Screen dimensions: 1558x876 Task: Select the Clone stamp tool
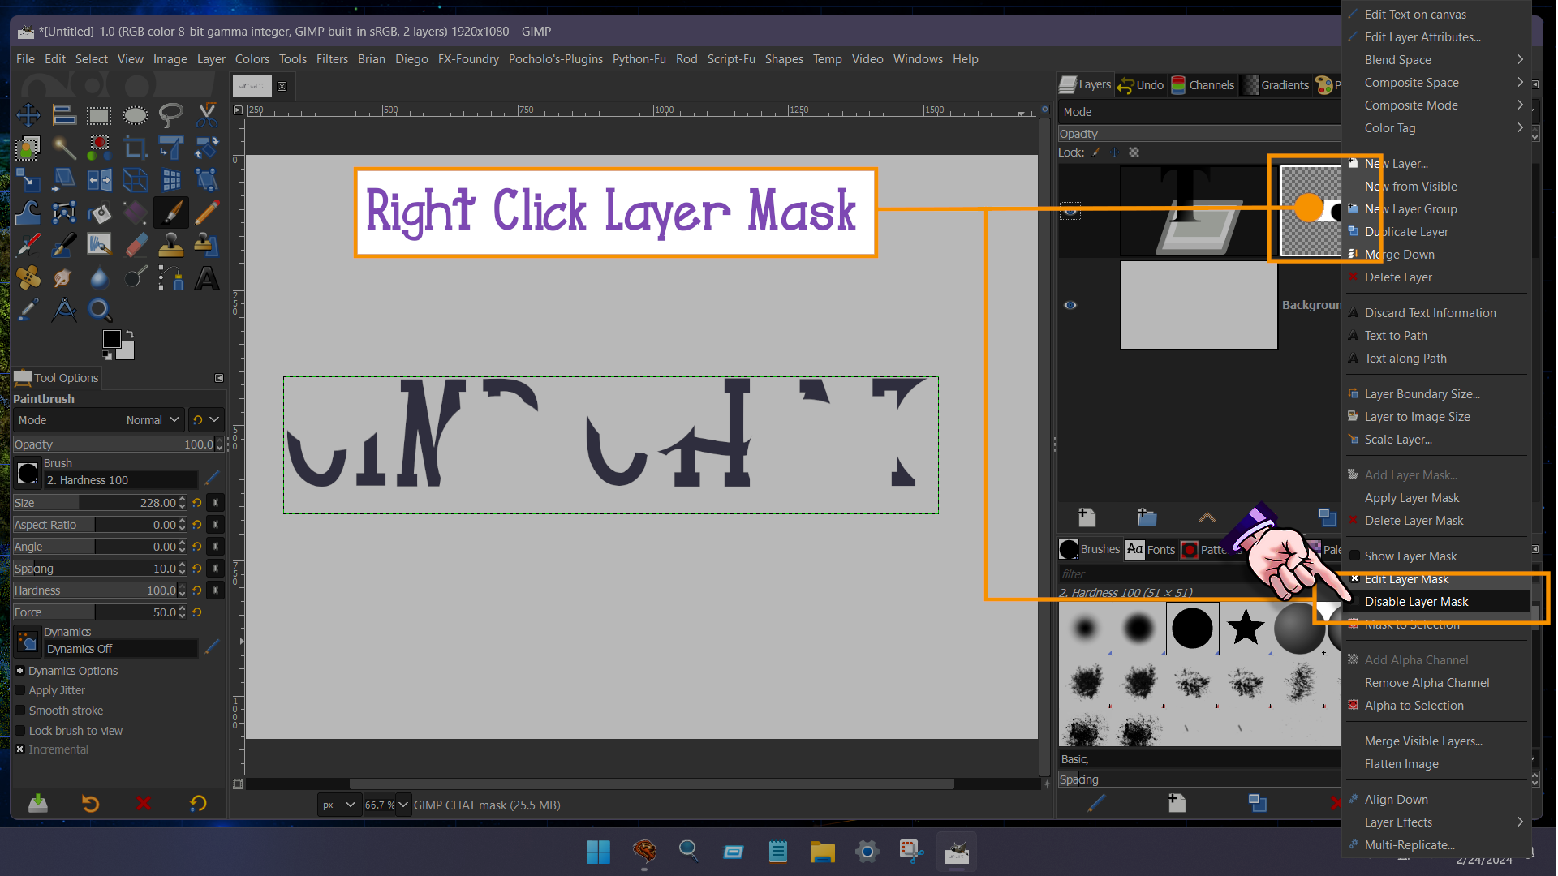(x=171, y=245)
